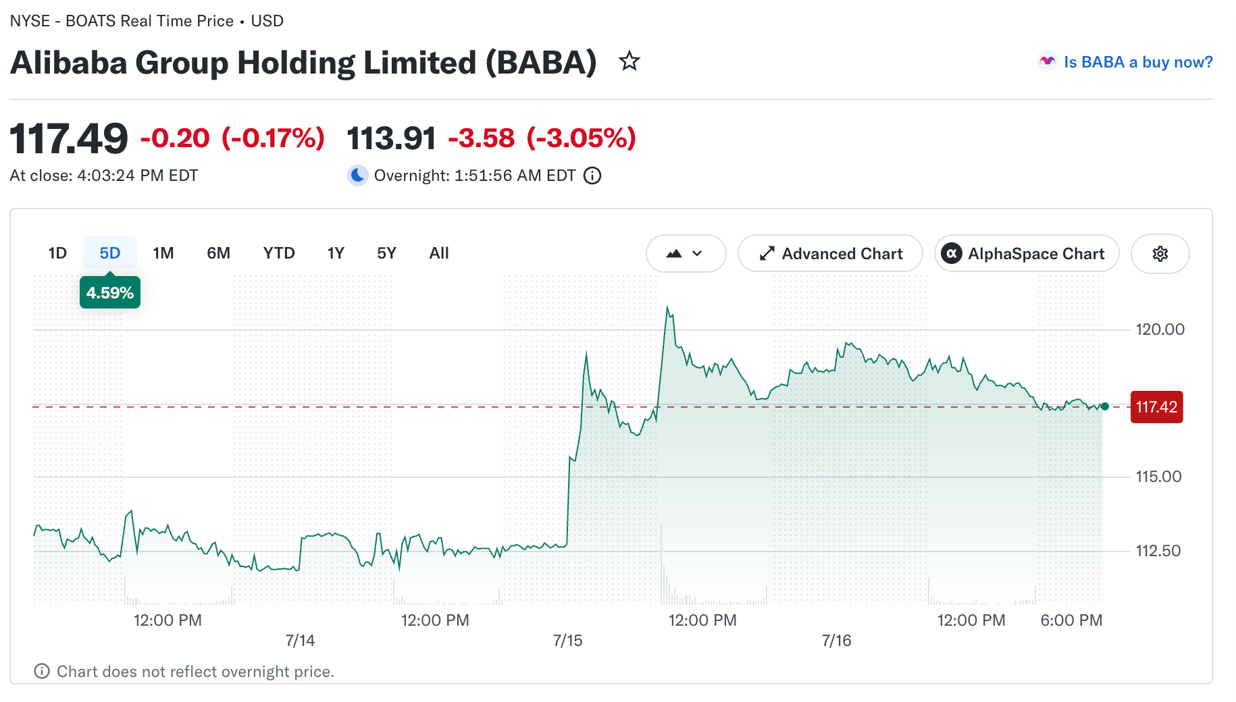This screenshot has height=702, width=1236.
Task: Open the AlphaSpace Chart
Action: (1027, 254)
